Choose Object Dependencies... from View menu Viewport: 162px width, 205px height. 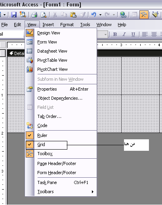pyautogui.click(x=61, y=98)
